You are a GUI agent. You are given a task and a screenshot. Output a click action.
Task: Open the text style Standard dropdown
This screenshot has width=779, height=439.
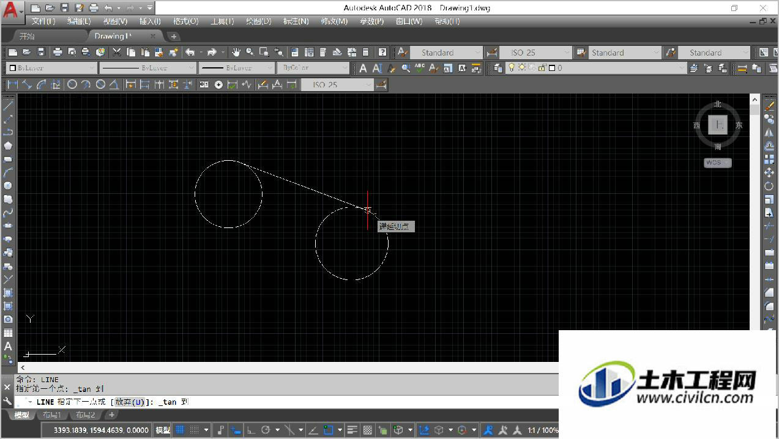pos(446,53)
